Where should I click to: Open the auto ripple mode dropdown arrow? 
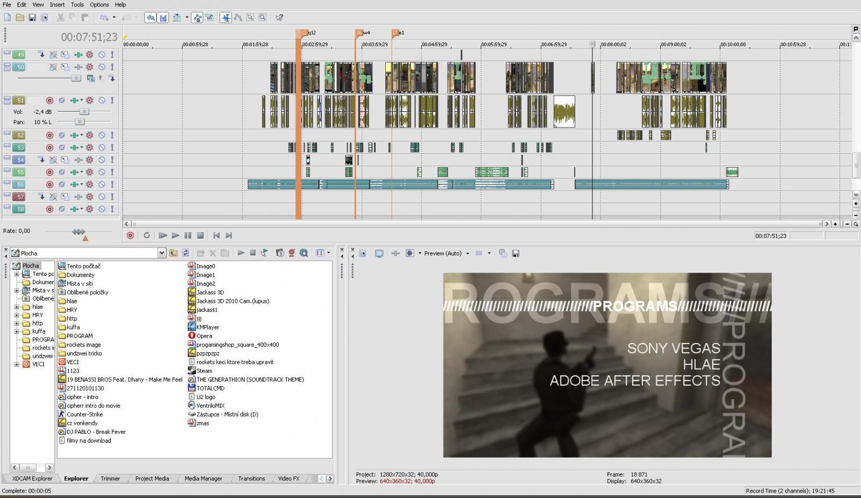(x=187, y=18)
